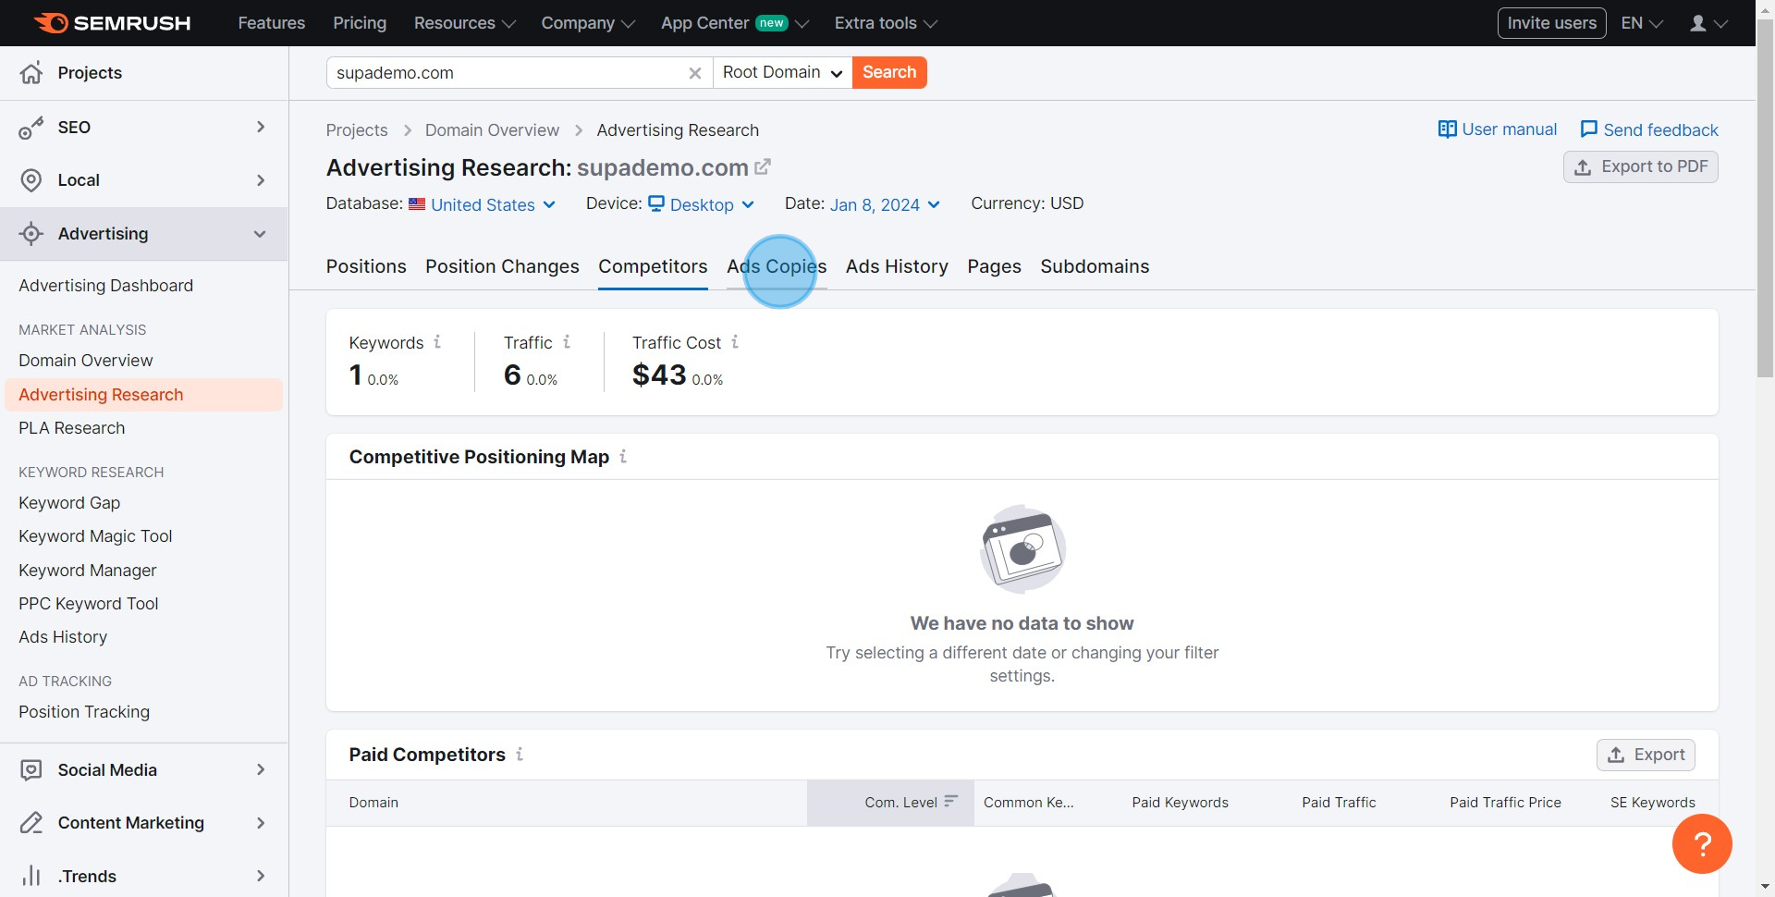Open Position Tracking in sidebar

[84, 712]
